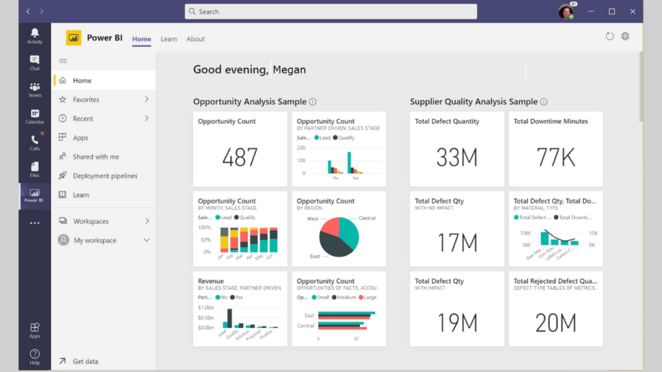Click the Search box
Image resolution: width=662 pixels, height=372 pixels.
(330, 12)
